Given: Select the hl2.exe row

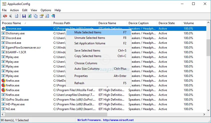Looking at the screenshot, I should 103,109.
